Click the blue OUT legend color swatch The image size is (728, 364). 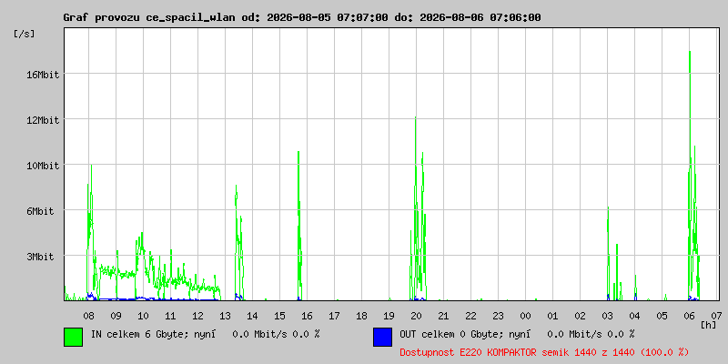click(382, 337)
